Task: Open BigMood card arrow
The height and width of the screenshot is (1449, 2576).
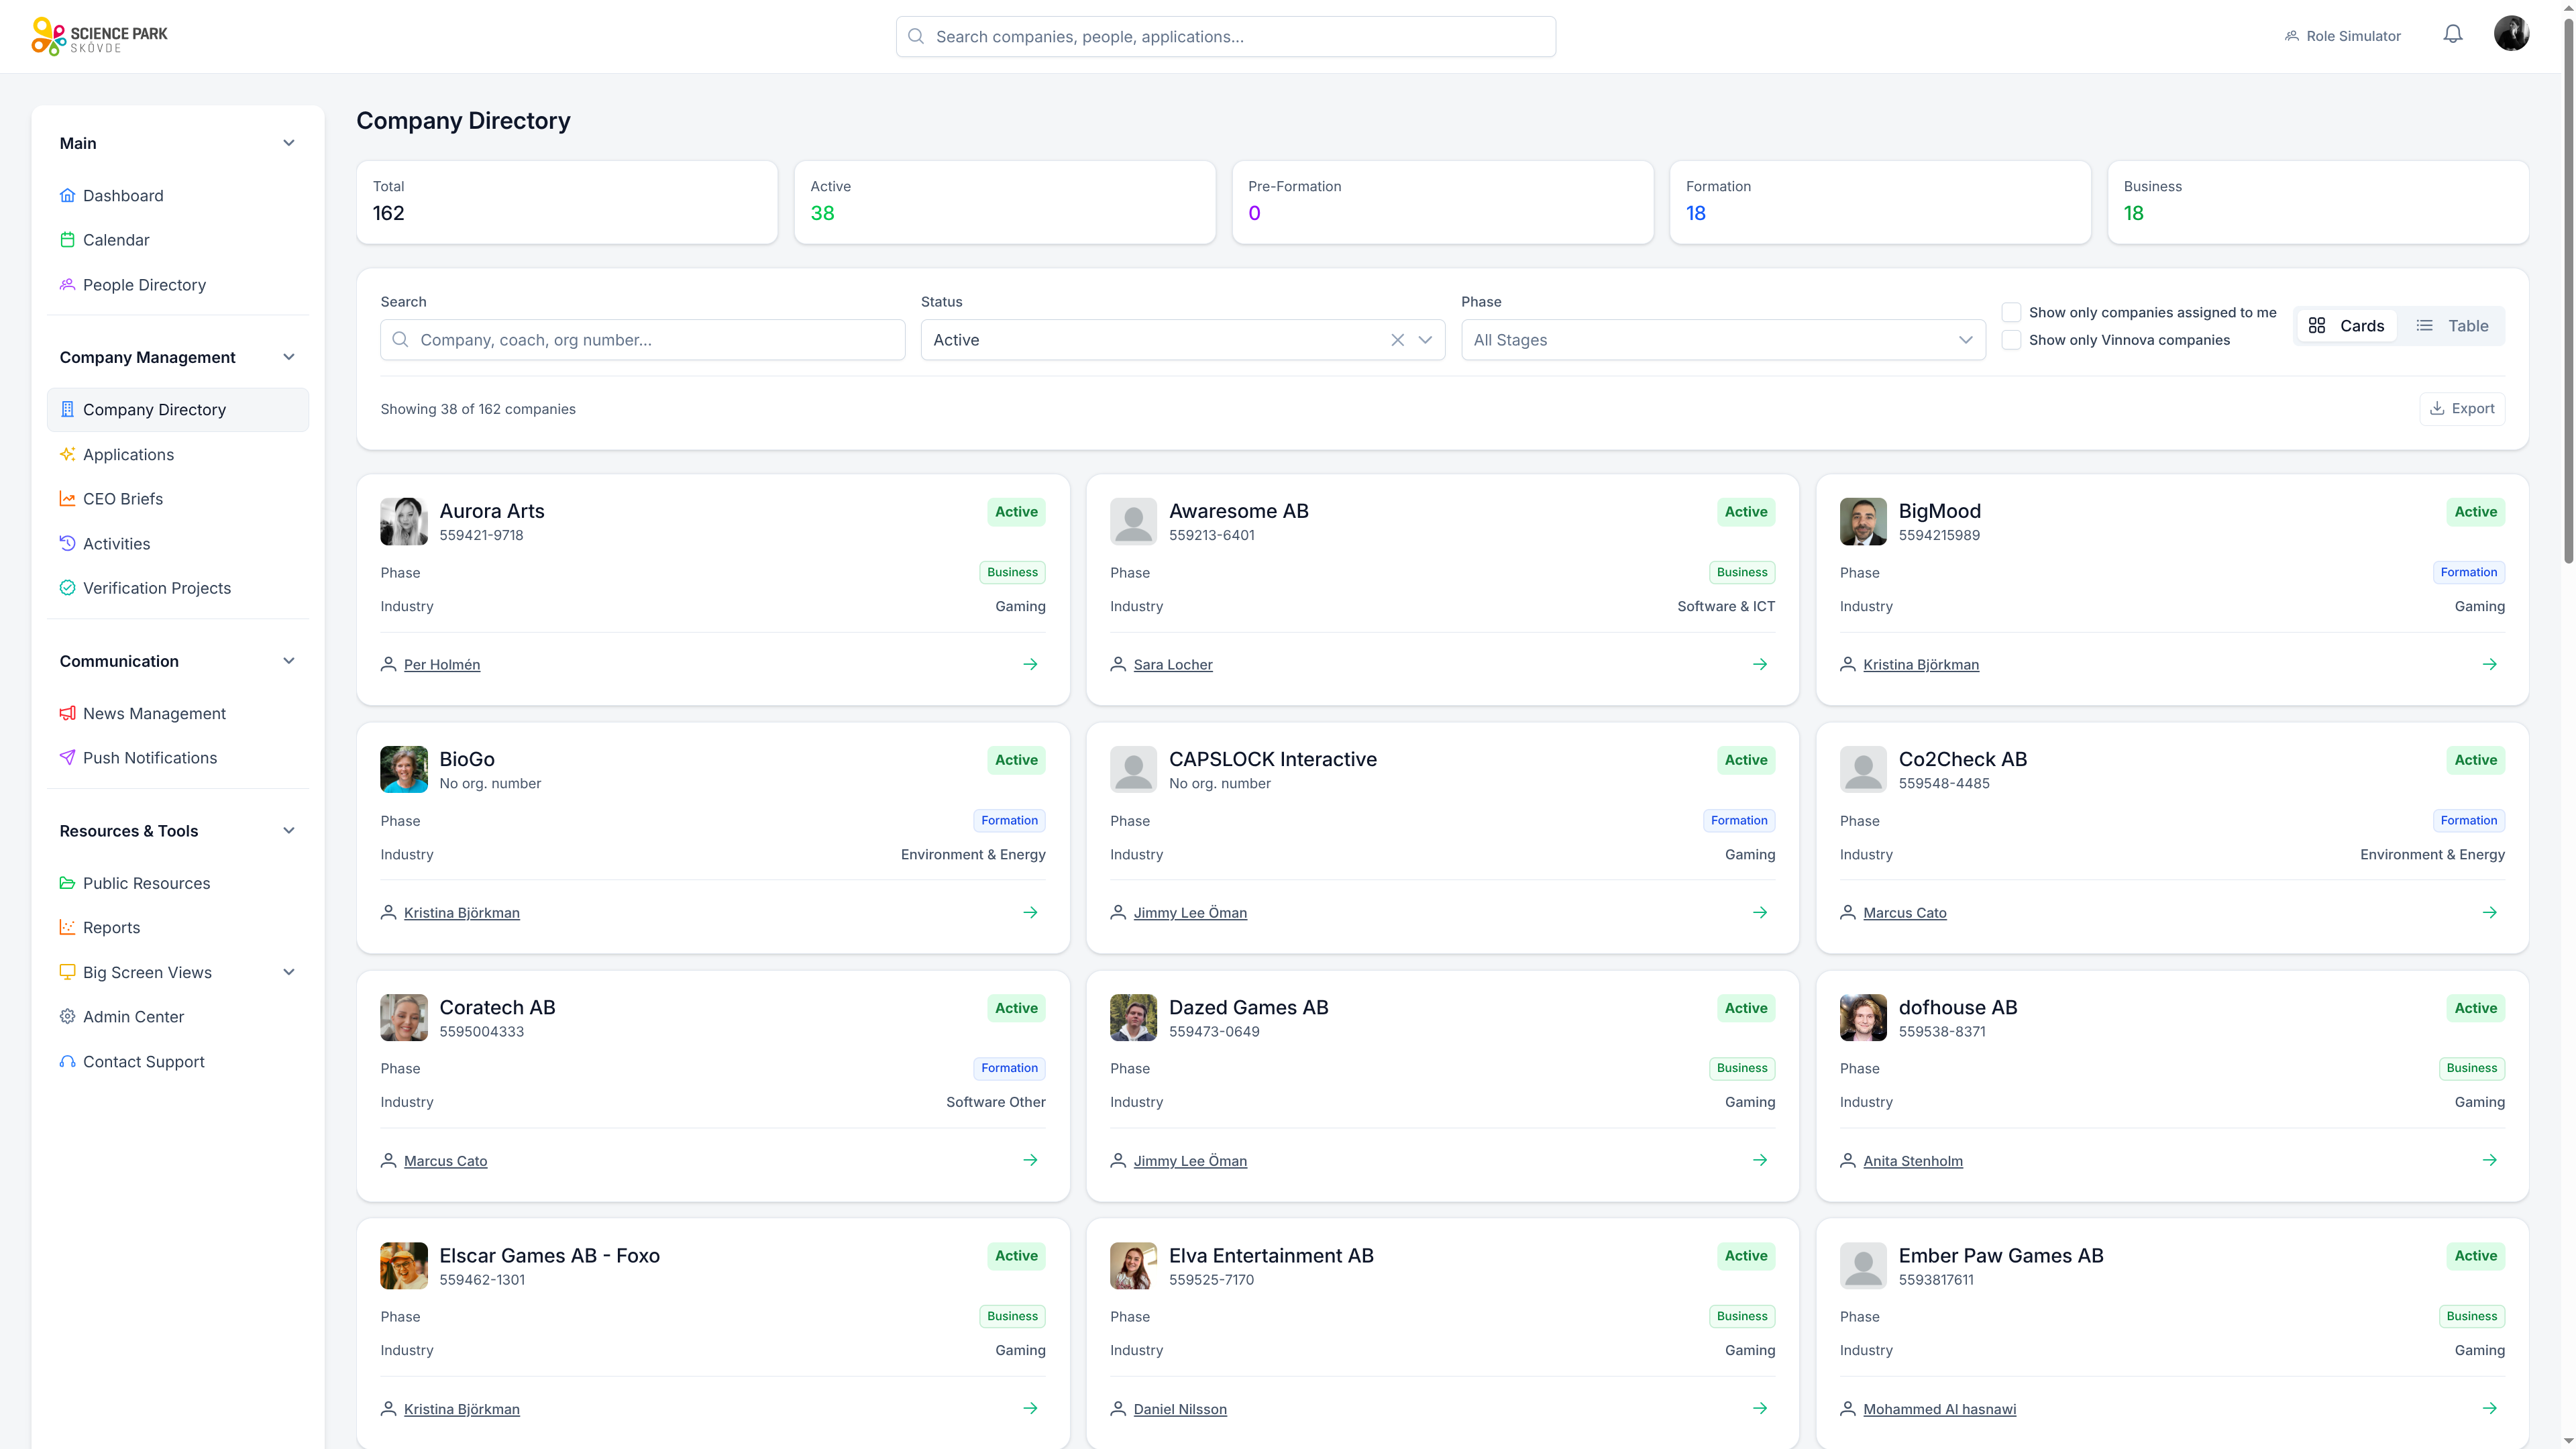Action: pyautogui.click(x=2489, y=664)
